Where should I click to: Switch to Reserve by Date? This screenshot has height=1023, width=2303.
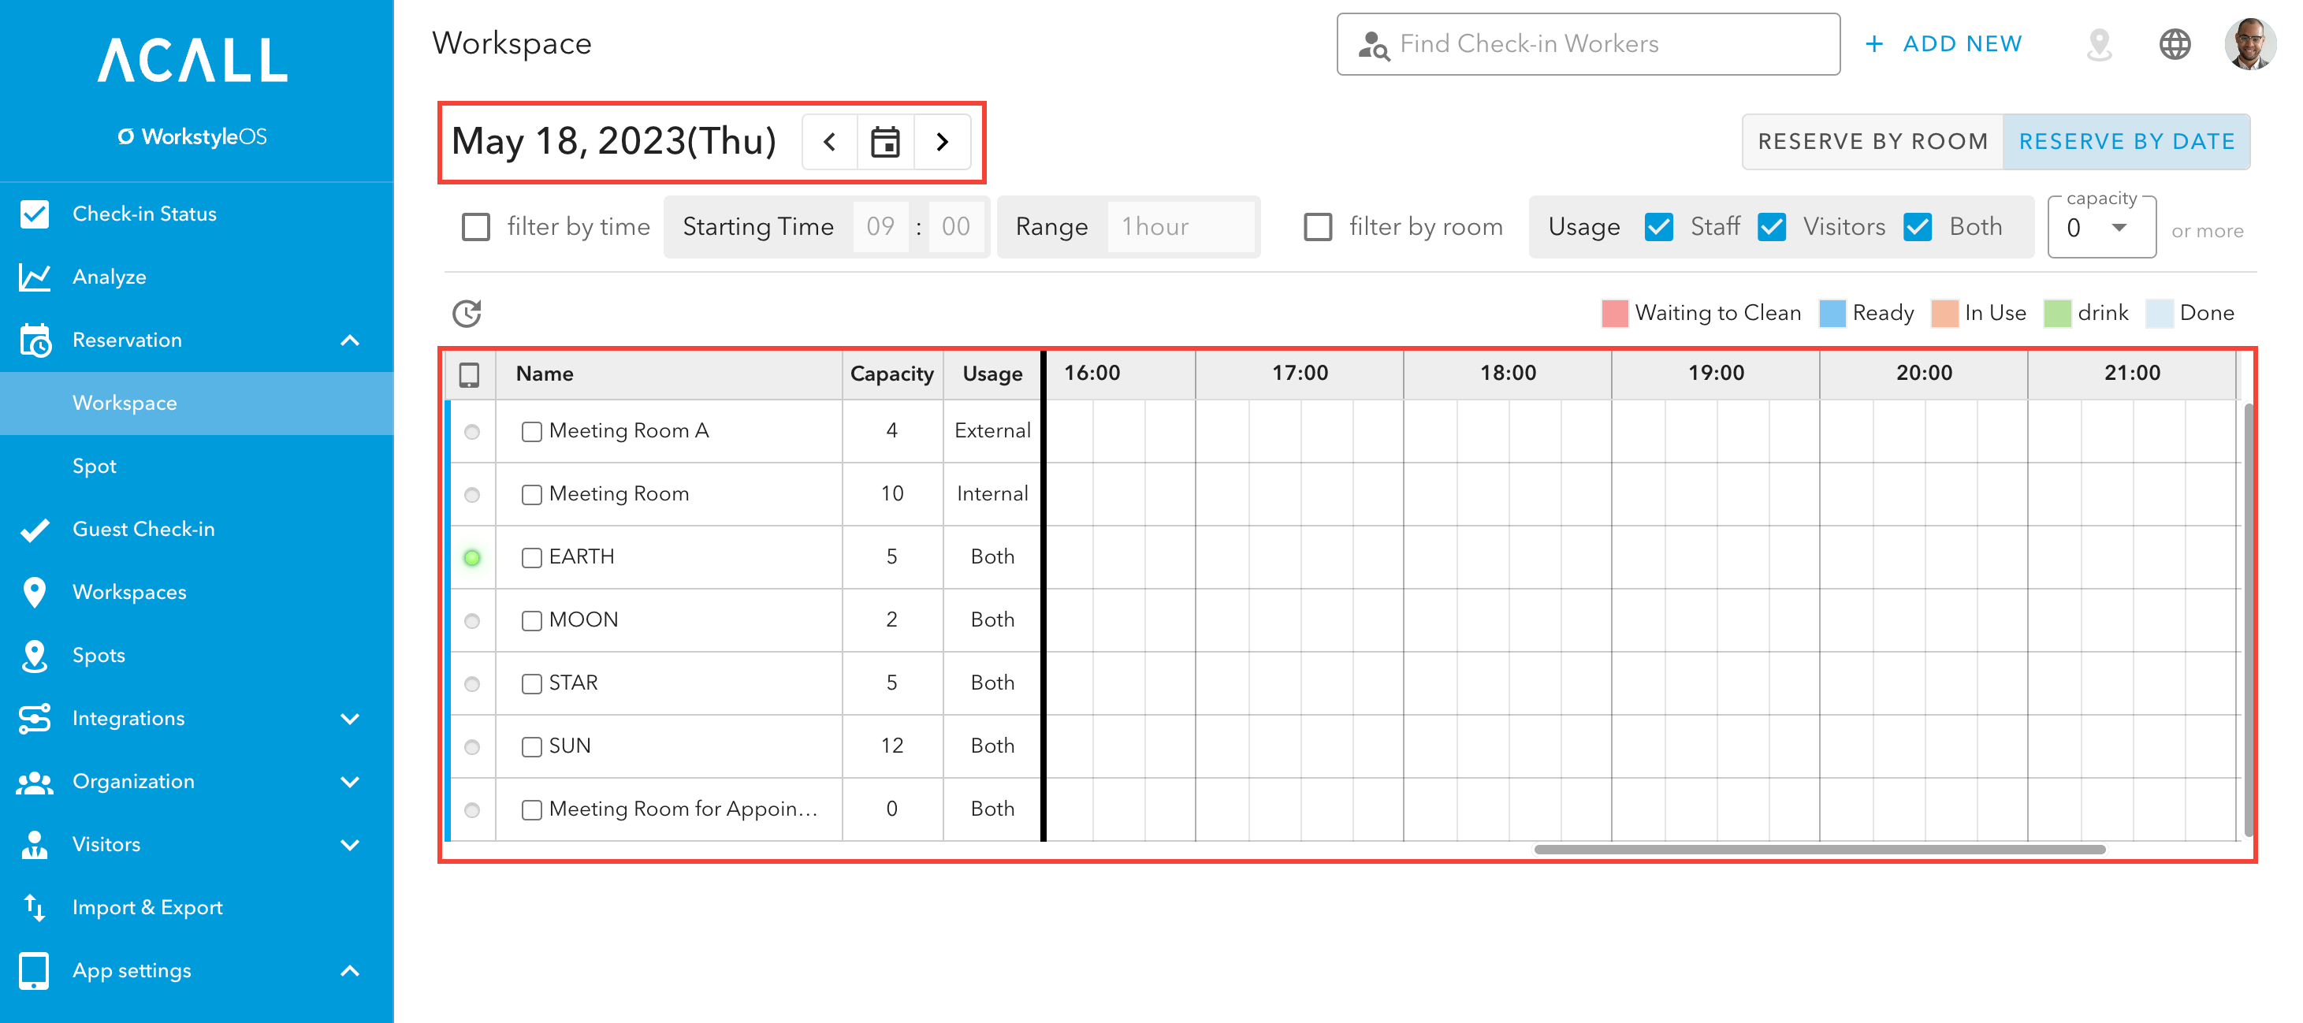tap(2126, 141)
